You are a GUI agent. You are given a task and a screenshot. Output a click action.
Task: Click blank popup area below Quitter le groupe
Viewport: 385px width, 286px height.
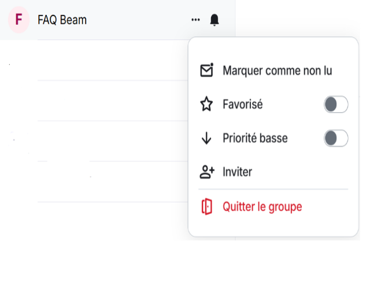point(273,227)
